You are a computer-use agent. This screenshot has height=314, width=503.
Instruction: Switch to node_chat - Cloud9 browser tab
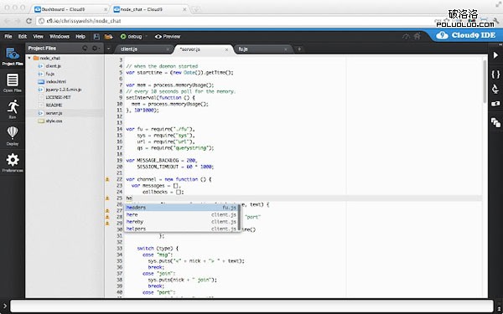(x=150, y=9)
